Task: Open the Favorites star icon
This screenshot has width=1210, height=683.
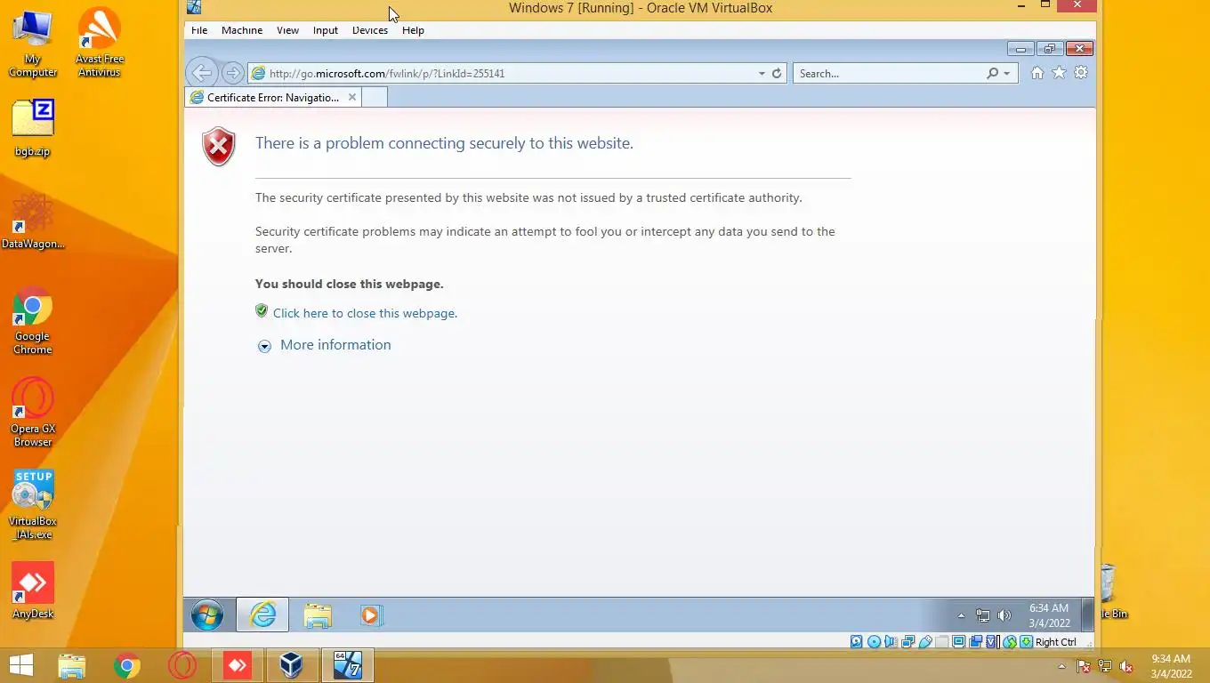Action: [x=1059, y=73]
